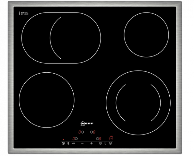Decrease heat with the minus button
This screenshot has height=156, width=194.
pos(82,143)
